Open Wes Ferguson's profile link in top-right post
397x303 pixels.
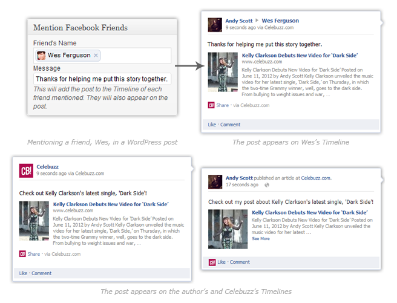pyautogui.click(x=280, y=21)
